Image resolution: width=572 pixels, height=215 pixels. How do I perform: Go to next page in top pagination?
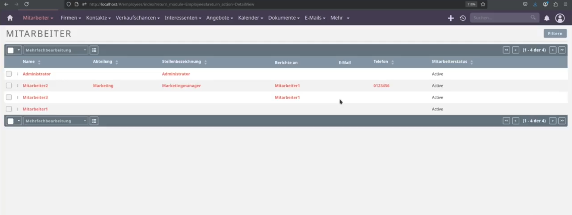click(553, 50)
